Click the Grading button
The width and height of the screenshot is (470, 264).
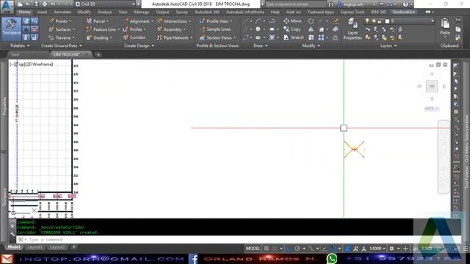(99, 37)
